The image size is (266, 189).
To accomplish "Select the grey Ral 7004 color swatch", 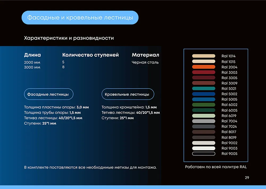I will 203,121.
